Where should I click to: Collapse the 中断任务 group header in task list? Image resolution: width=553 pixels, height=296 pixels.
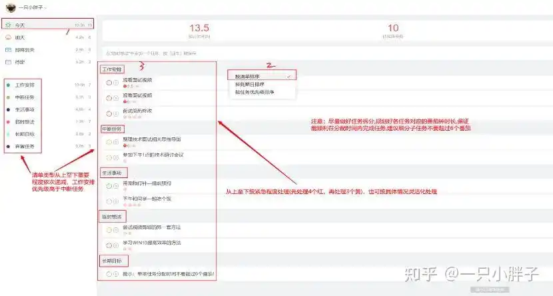click(x=112, y=129)
